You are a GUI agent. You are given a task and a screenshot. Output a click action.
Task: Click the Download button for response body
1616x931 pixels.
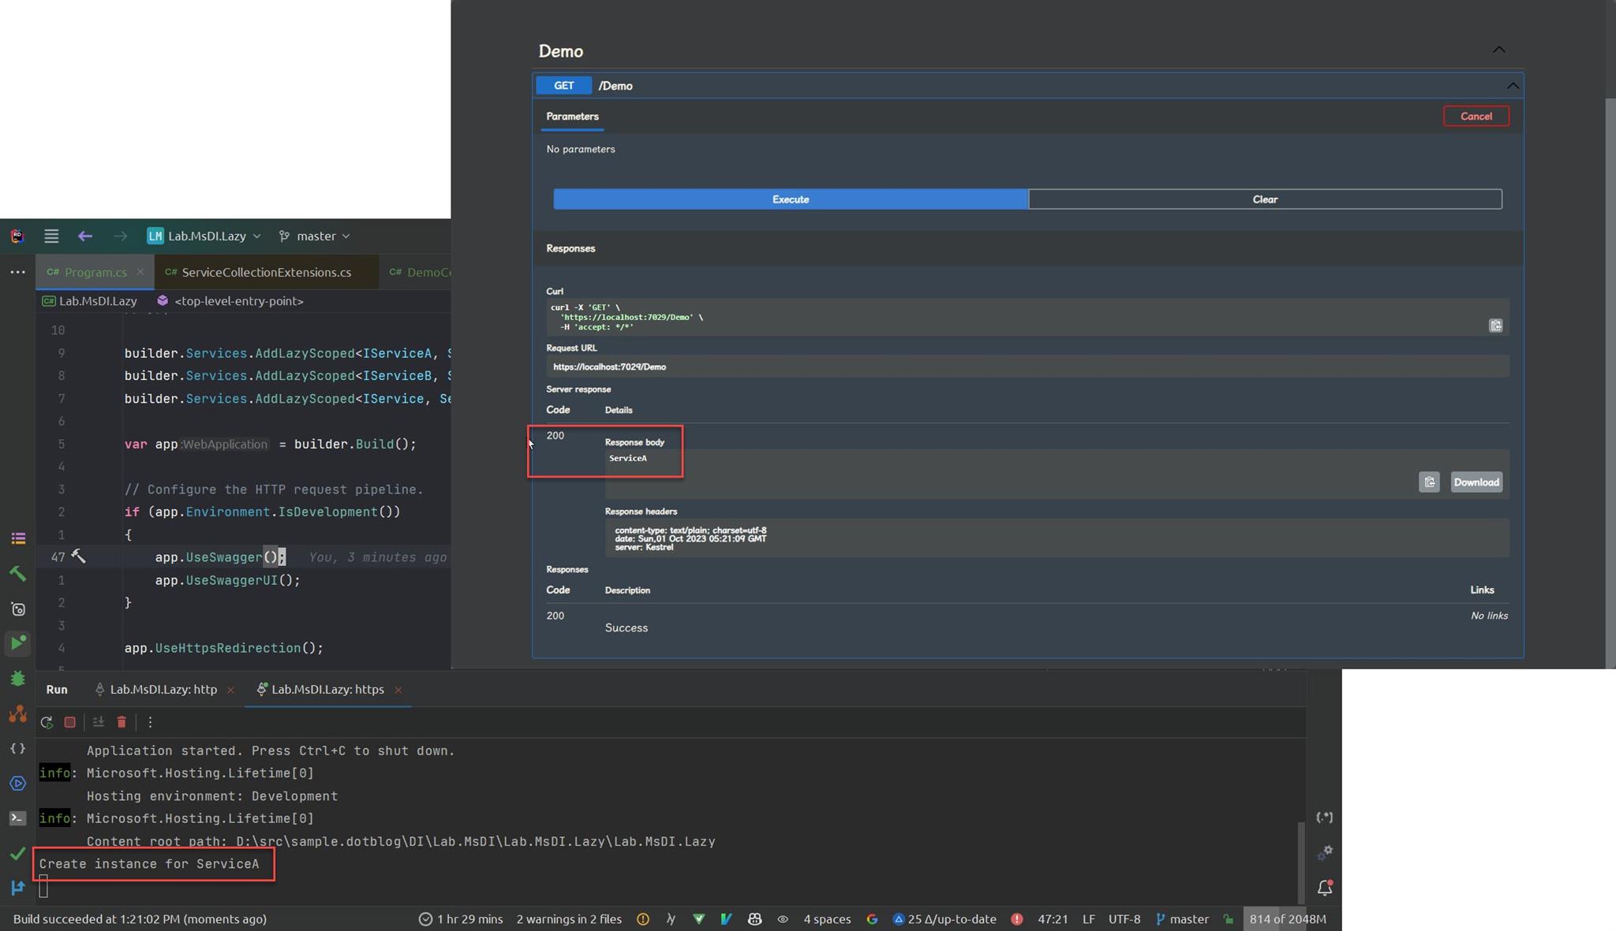pos(1475,482)
